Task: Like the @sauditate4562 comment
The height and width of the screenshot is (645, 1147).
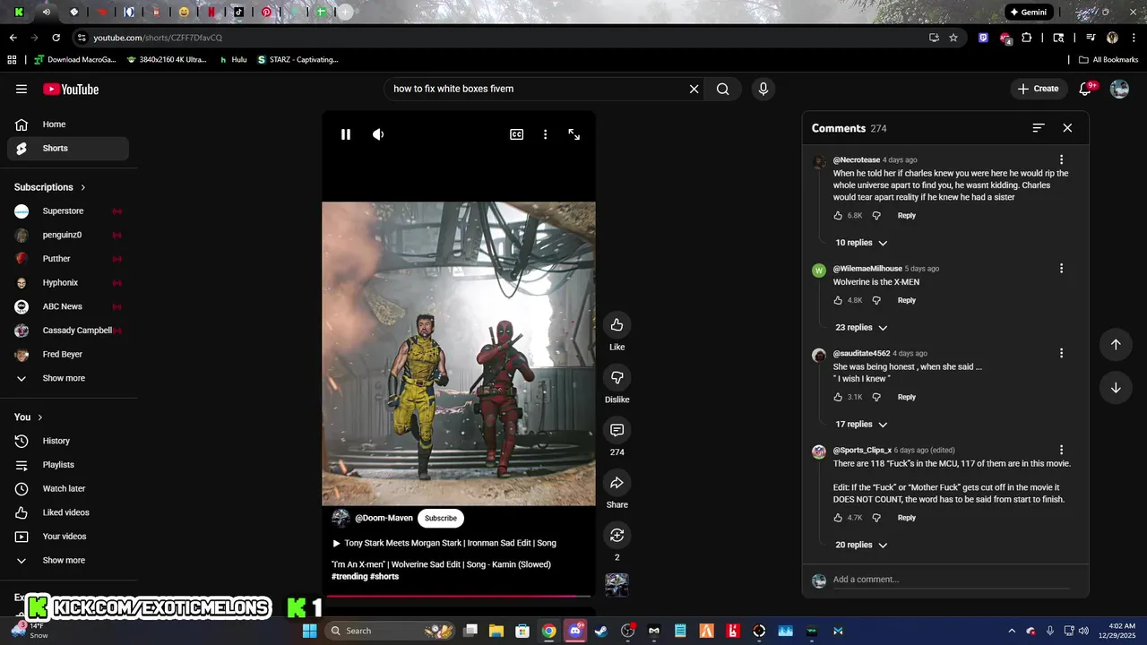Action: click(838, 397)
